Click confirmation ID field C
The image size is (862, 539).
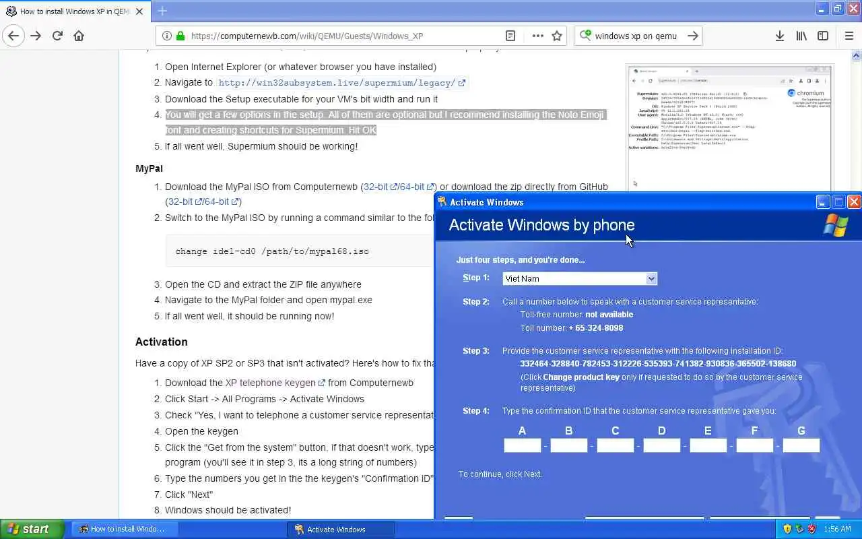click(616, 445)
